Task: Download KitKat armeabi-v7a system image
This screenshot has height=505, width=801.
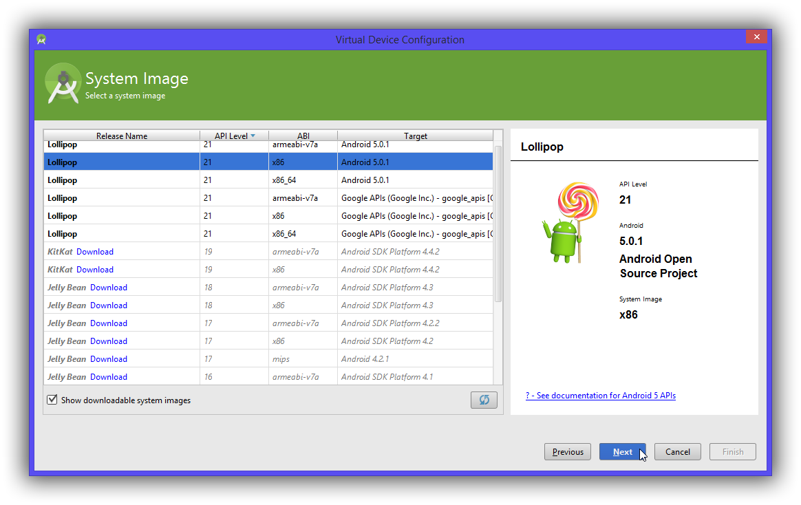Action: click(95, 252)
